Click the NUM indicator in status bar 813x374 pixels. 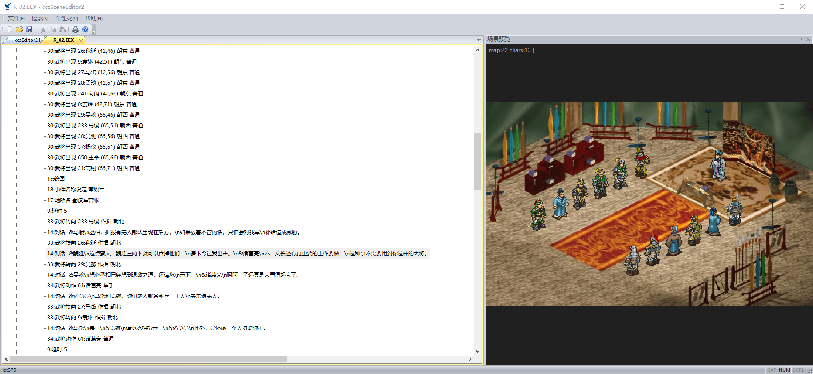pyautogui.click(x=785, y=370)
